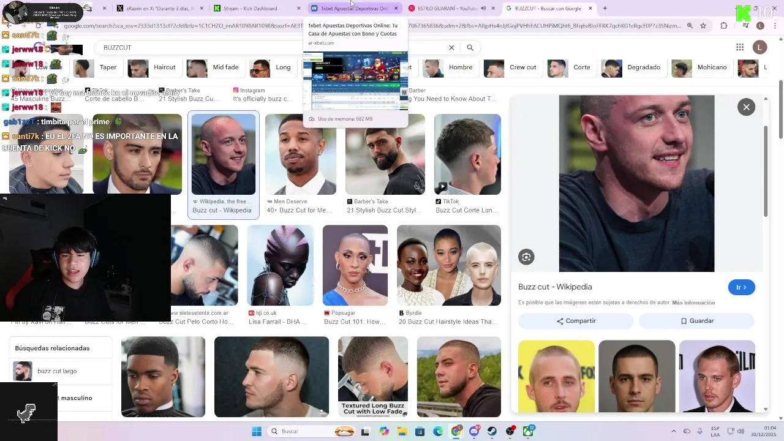Bookmark this page with star icon
The height and width of the screenshot is (441, 784).
tap(703, 26)
